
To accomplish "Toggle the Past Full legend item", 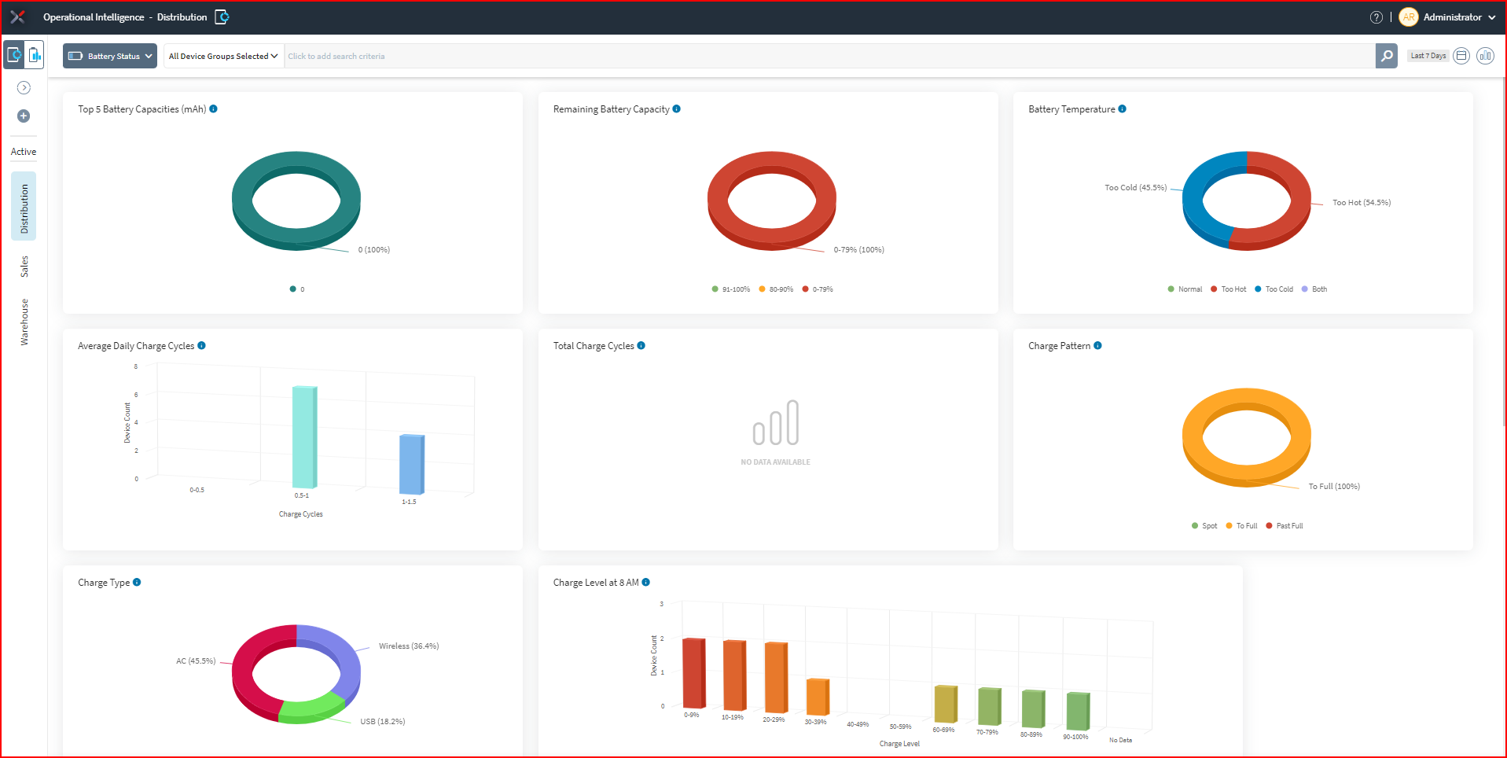I will [x=1285, y=526].
